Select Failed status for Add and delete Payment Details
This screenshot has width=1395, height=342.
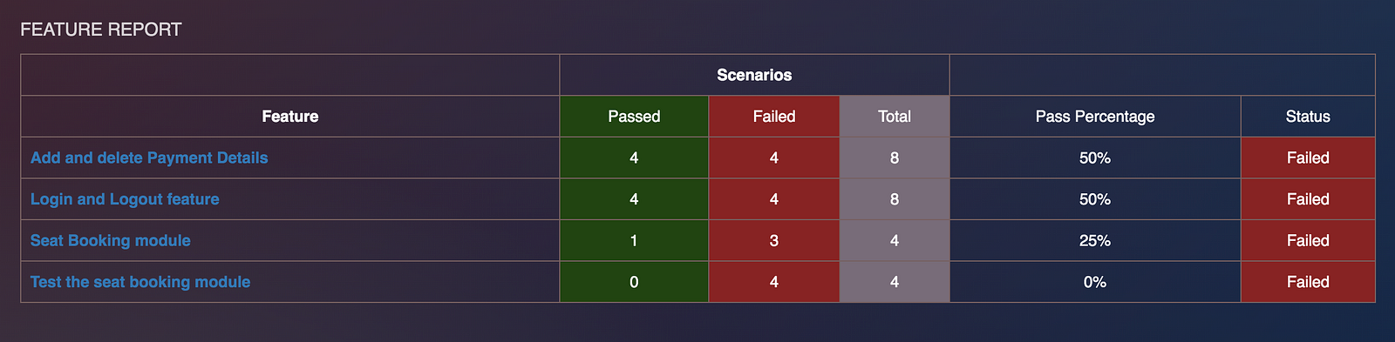[1308, 158]
